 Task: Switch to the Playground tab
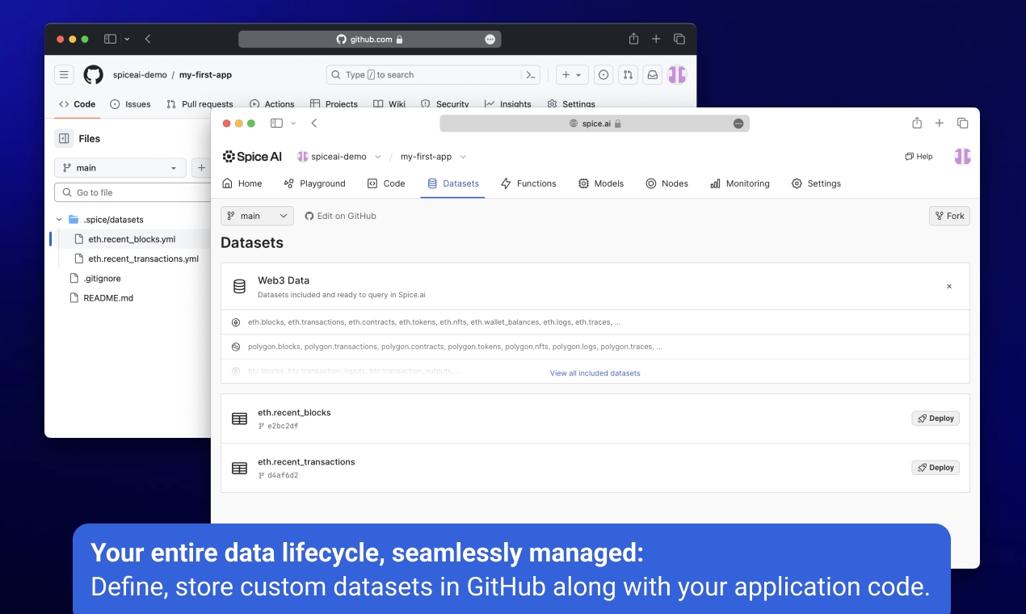pyautogui.click(x=314, y=183)
